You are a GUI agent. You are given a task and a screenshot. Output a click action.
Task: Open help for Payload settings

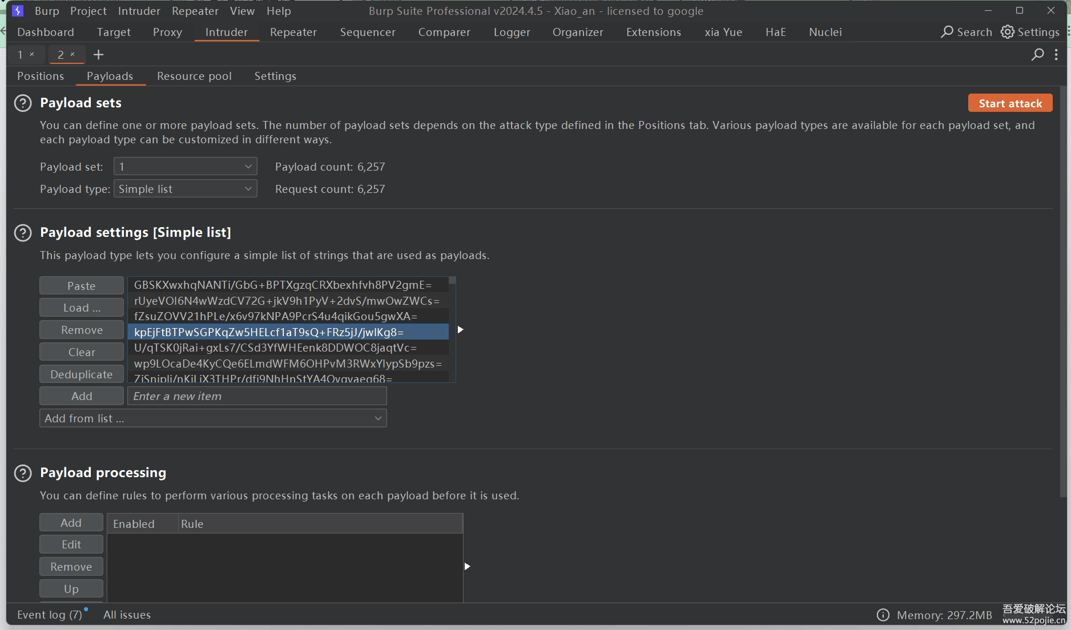point(23,233)
